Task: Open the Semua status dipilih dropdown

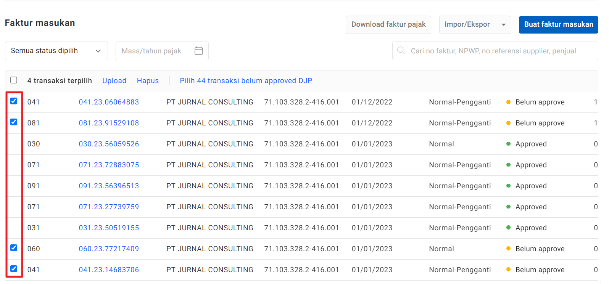Action: (x=56, y=51)
